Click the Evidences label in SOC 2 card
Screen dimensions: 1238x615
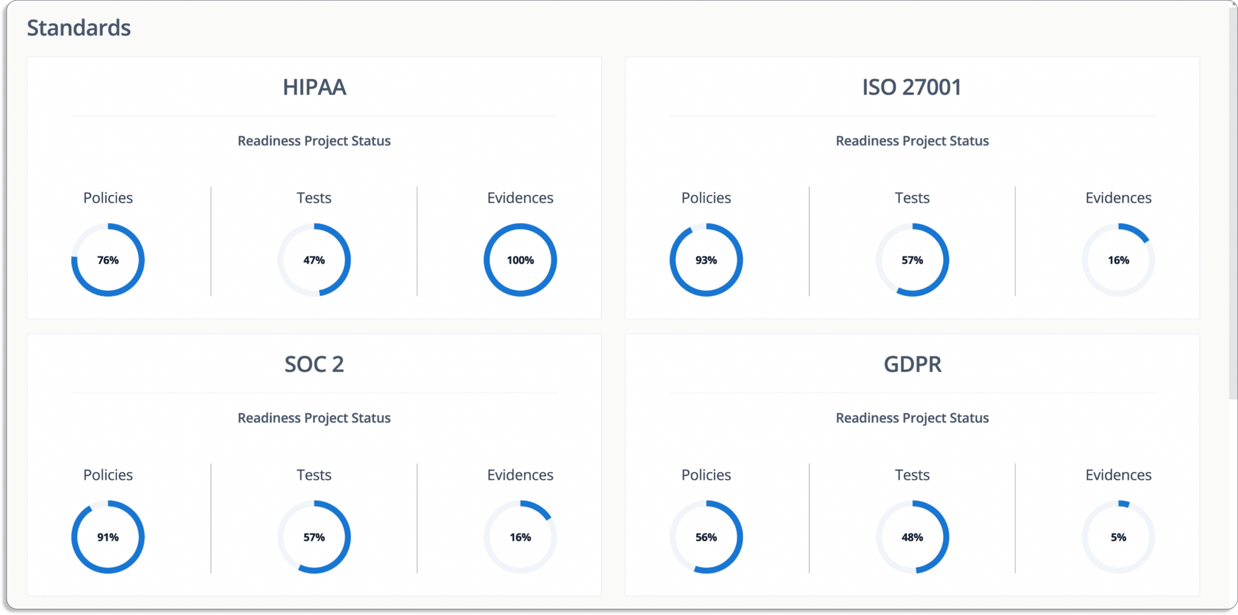520,475
